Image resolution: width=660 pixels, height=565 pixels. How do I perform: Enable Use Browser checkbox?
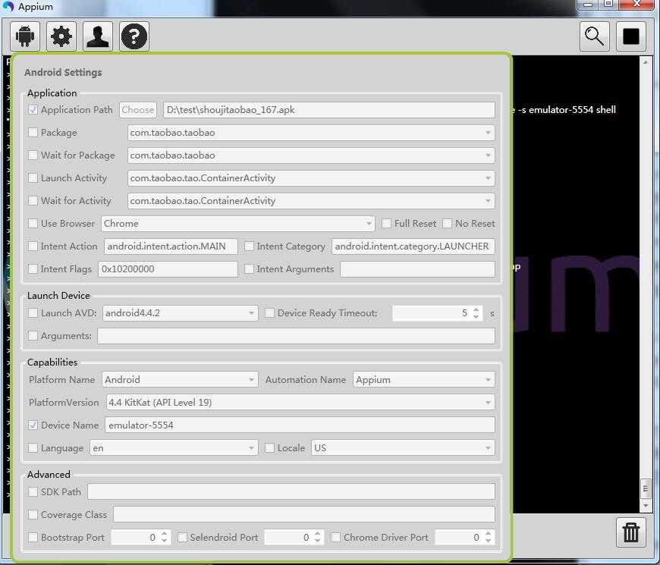(33, 224)
